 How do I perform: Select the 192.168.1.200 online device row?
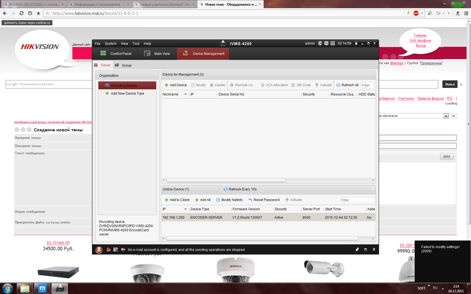point(268,218)
